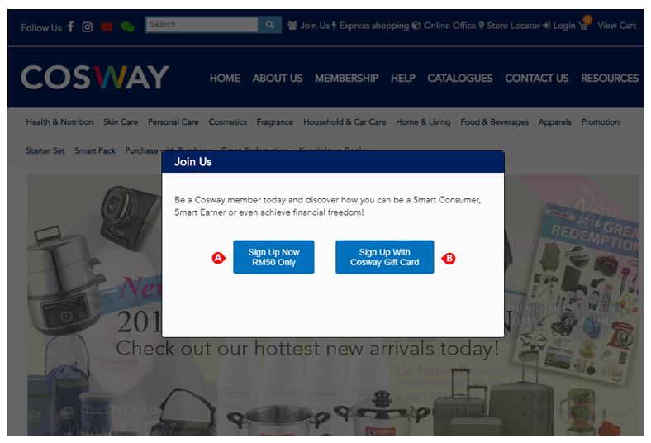Image resolution: width=651 pixels, height=443 pixels.
Task: Choose Sign Up Now RM50 Only
Action: pos(273,257)
